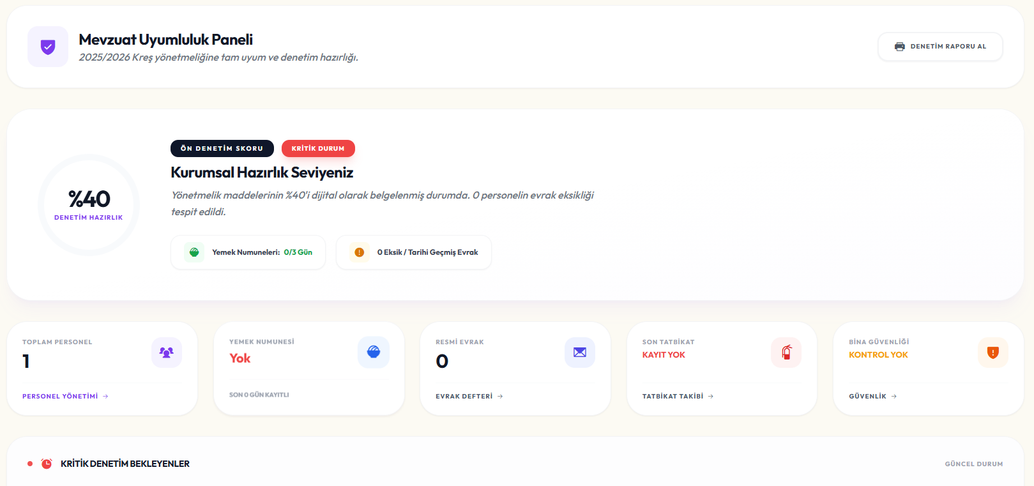The width and height of the screenshot is (1034, 486).
Task: Click the arrow next to Personel Yönetimi
Action: click(x=105, y=397)
